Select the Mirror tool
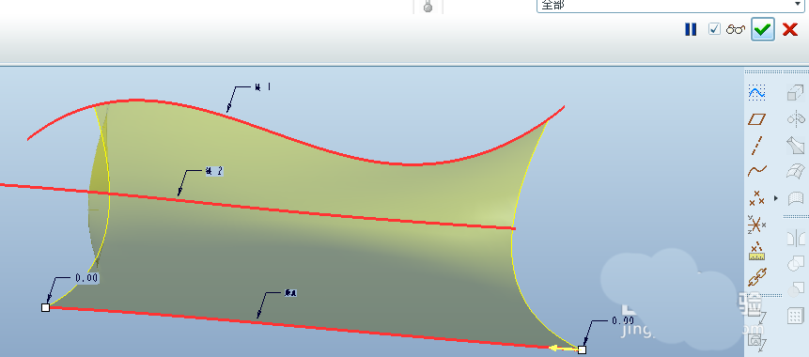This screenshot has width=809, height=357. 795,239
